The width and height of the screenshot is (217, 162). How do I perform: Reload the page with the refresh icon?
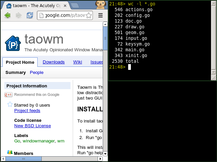(x=30, y=15)
